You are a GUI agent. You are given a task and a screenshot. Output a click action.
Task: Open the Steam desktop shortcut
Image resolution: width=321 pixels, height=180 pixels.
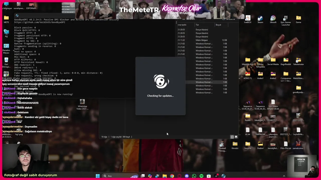(260, 19)
